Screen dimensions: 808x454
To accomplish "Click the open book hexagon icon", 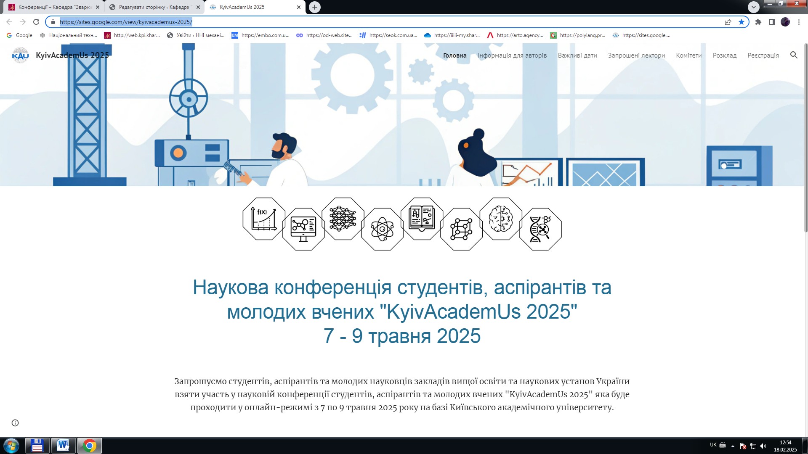I will (422, 219).
